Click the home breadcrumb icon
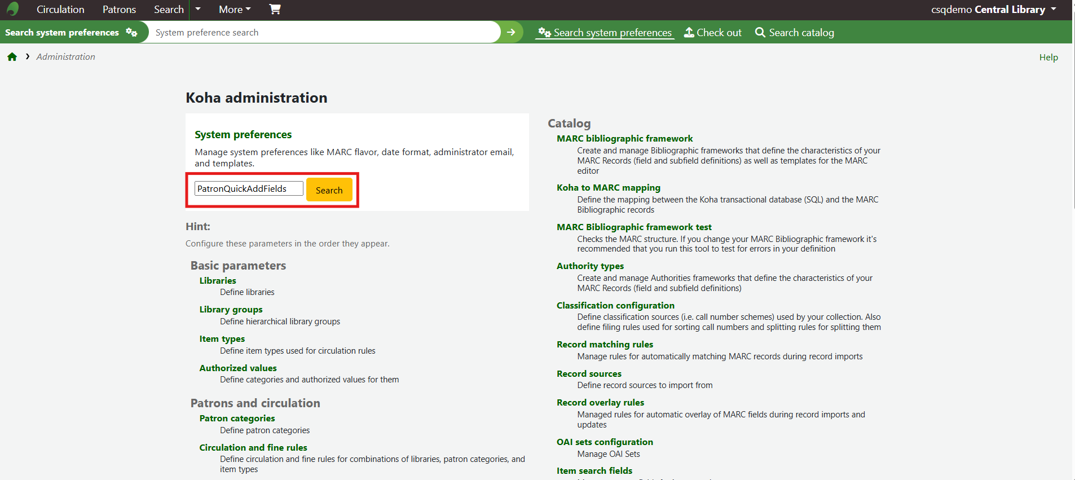The image size is (1075, 480). click(x=12, y=57)
